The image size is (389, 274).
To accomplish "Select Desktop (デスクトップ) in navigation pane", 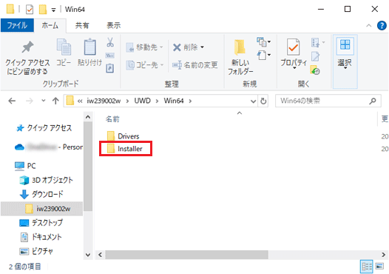I will point(41,223).
